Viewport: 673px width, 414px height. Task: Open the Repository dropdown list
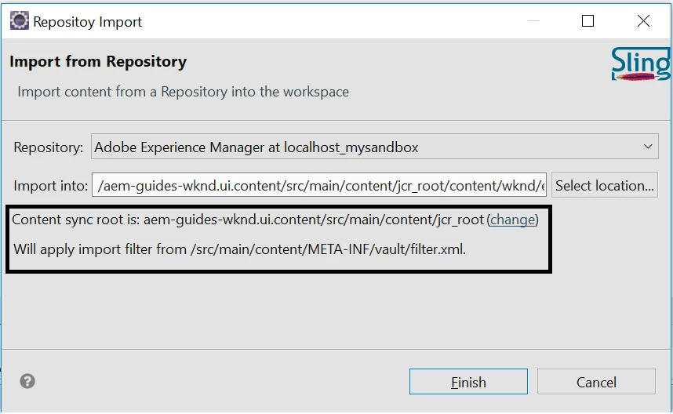point(375,147)
